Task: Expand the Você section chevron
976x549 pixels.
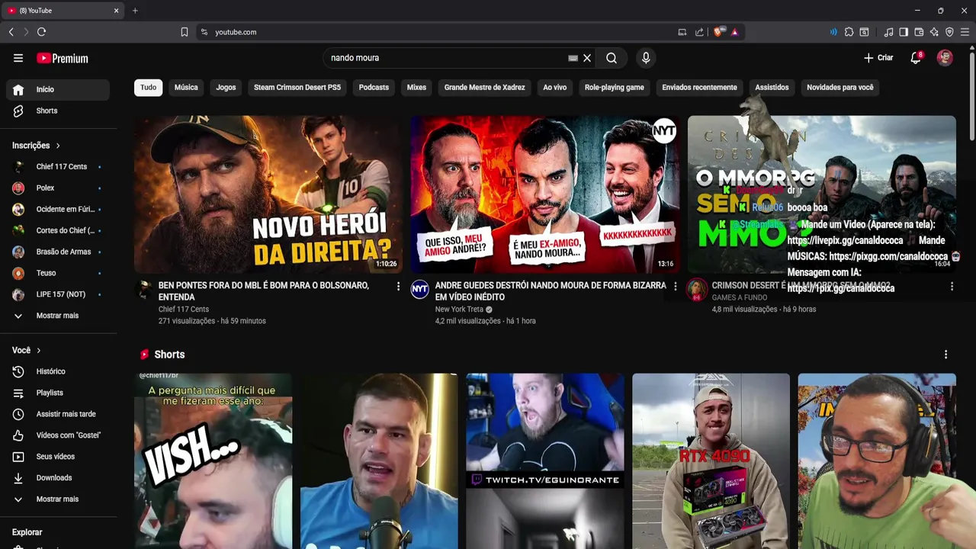Action: tap(38, 351)
